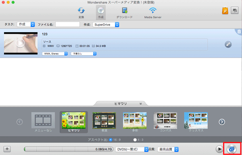Click the blue burn disc button
This screenshot has width=242, height=155.
point(232,149)
